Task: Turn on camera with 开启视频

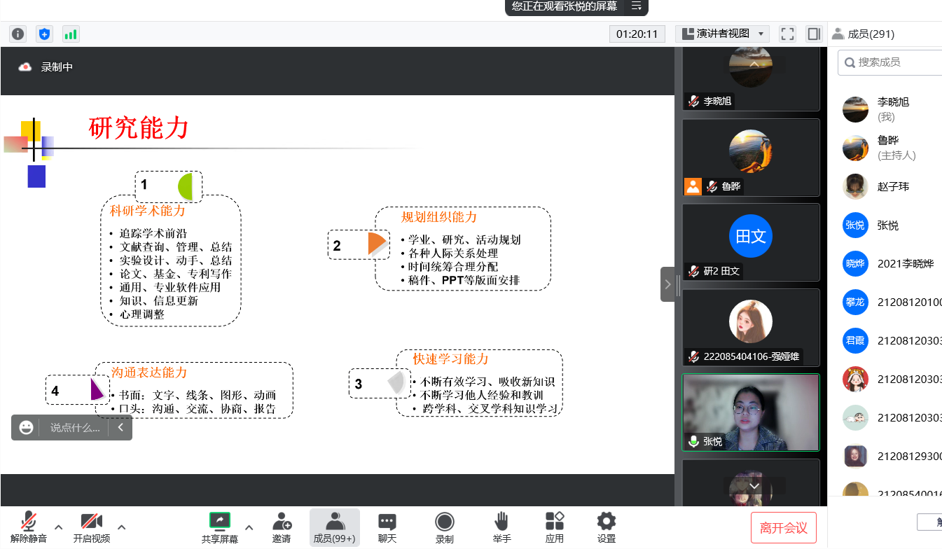Action: tap(92, 527)
